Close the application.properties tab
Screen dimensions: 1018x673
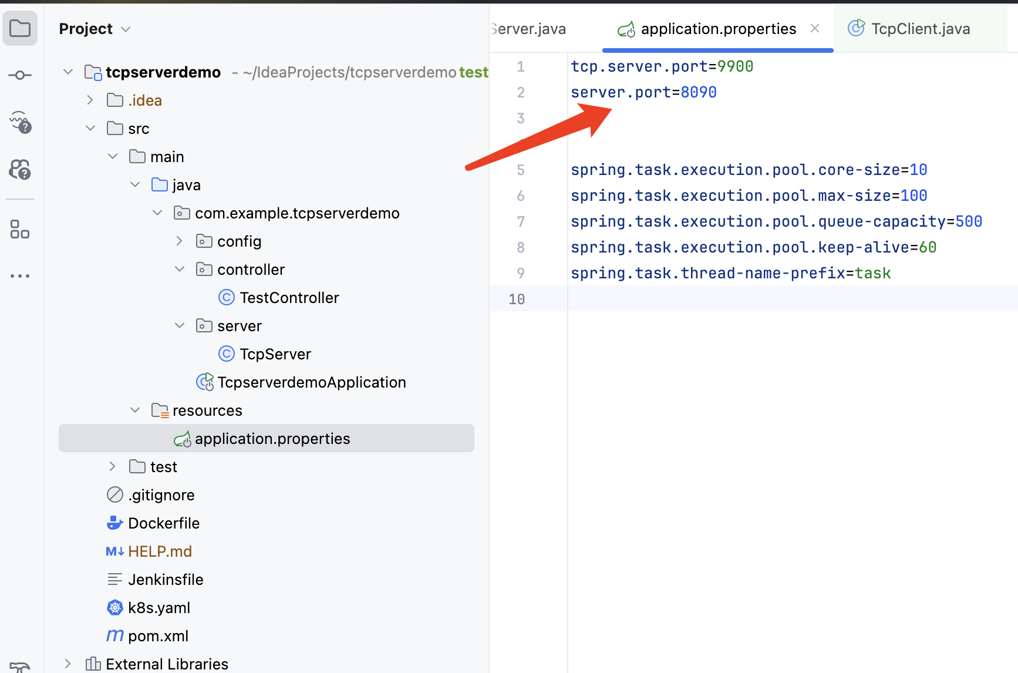(x=815, y=28)
